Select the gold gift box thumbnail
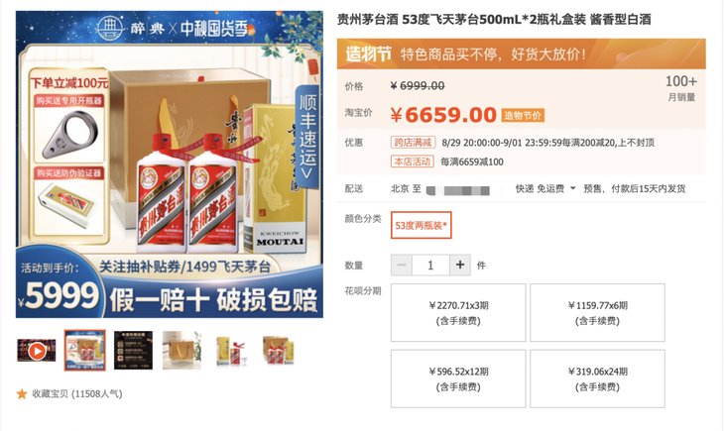 click(181, 350)
